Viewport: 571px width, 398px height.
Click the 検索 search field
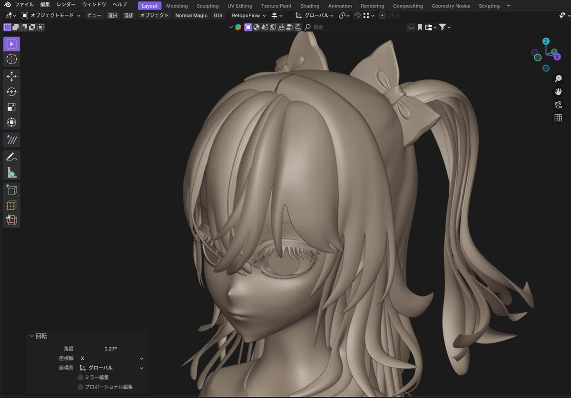pos(354,27)
